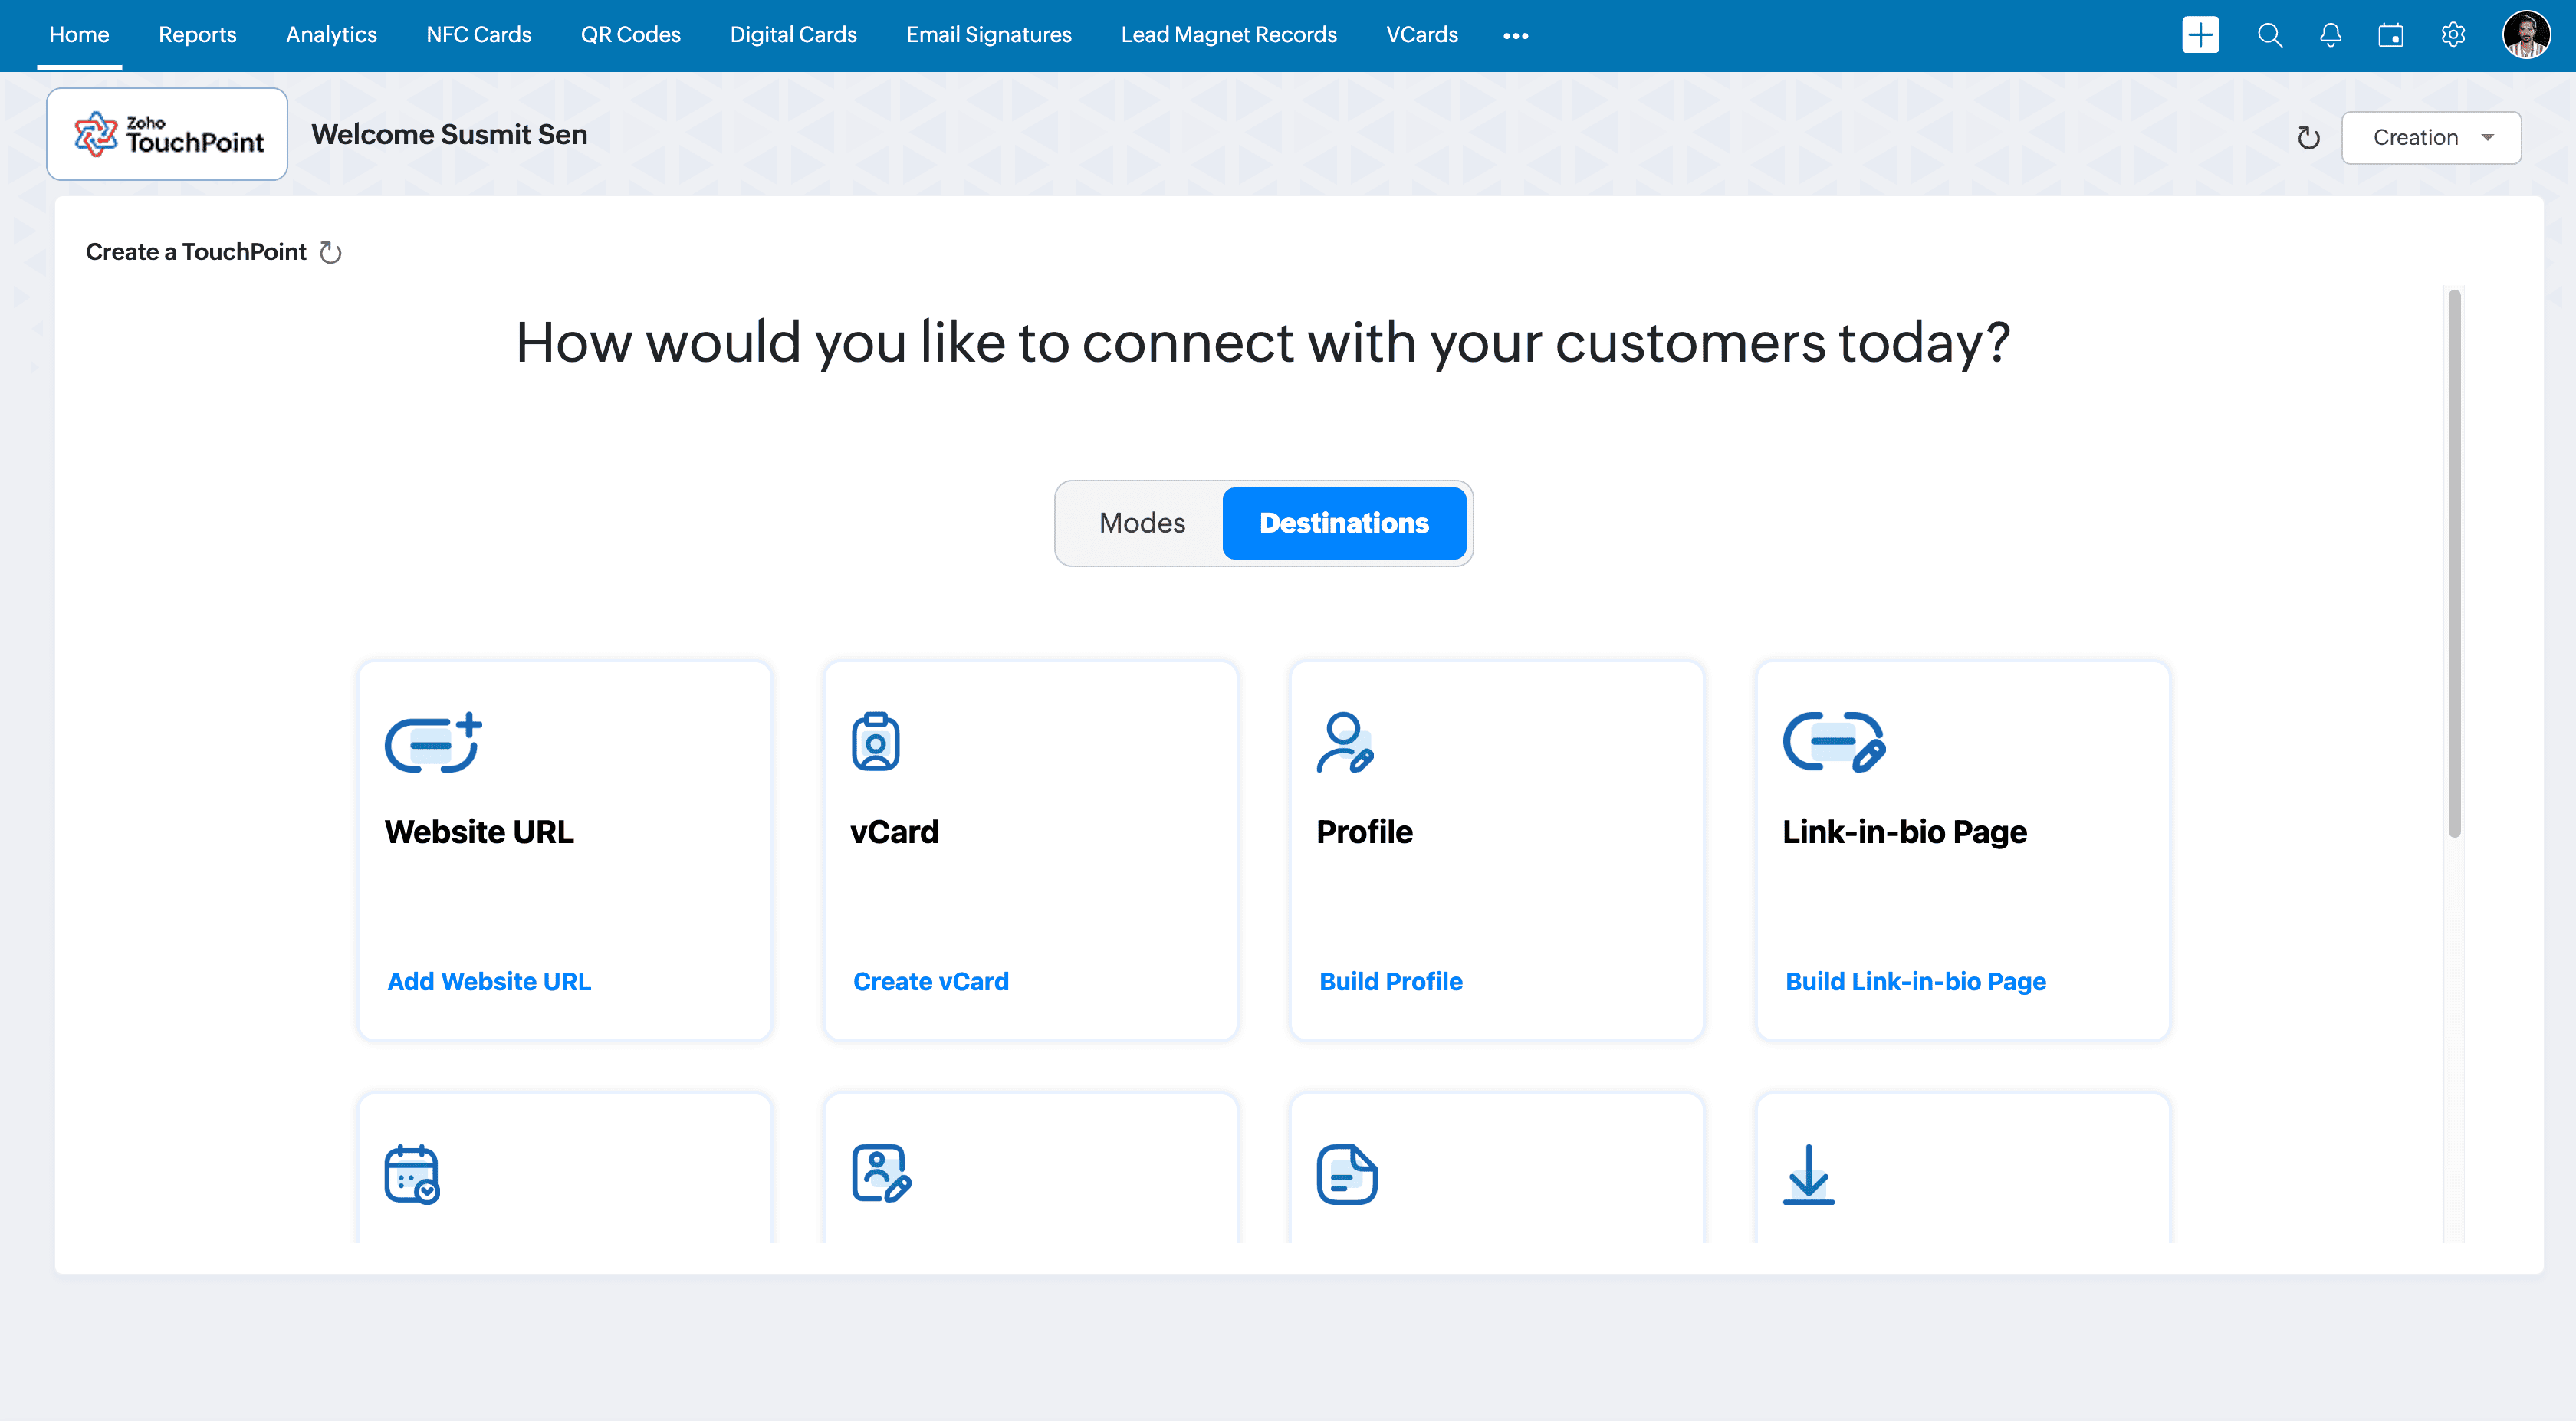Go to the QR Codes tab
The width and height of the screenshot is (2576, 1421).
(x=630, y=35)
